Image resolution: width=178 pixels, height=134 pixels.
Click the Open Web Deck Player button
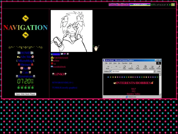click(25, 94)
